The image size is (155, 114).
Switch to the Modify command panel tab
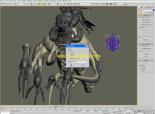(x=142, y=7)
